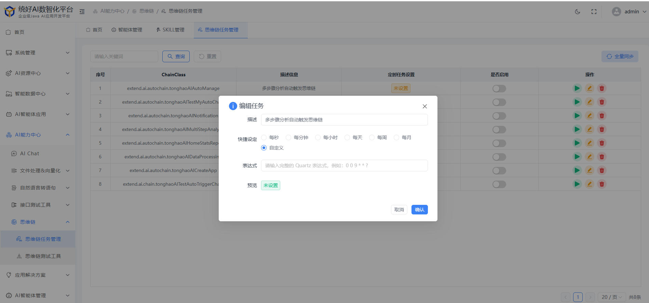Enter fullscreen mode

click(x=594, y=12)
